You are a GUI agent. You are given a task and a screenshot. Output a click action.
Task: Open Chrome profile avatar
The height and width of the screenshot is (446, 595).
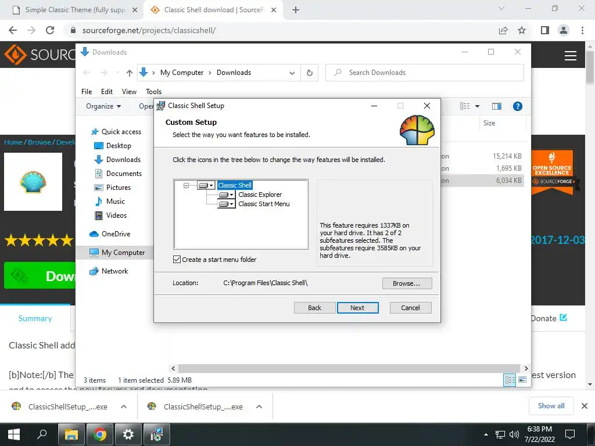pos(564,30)
